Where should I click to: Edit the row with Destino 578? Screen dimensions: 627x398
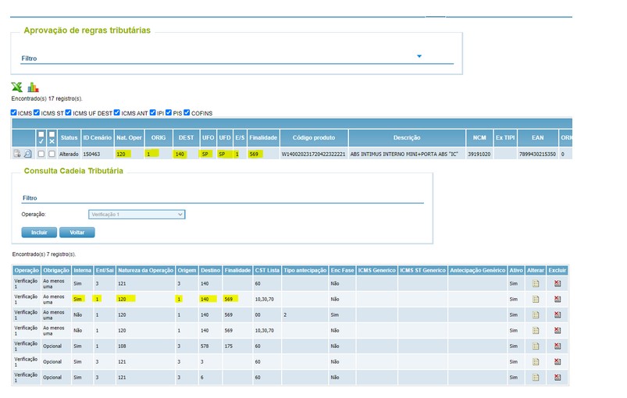(x=536, y=346)
